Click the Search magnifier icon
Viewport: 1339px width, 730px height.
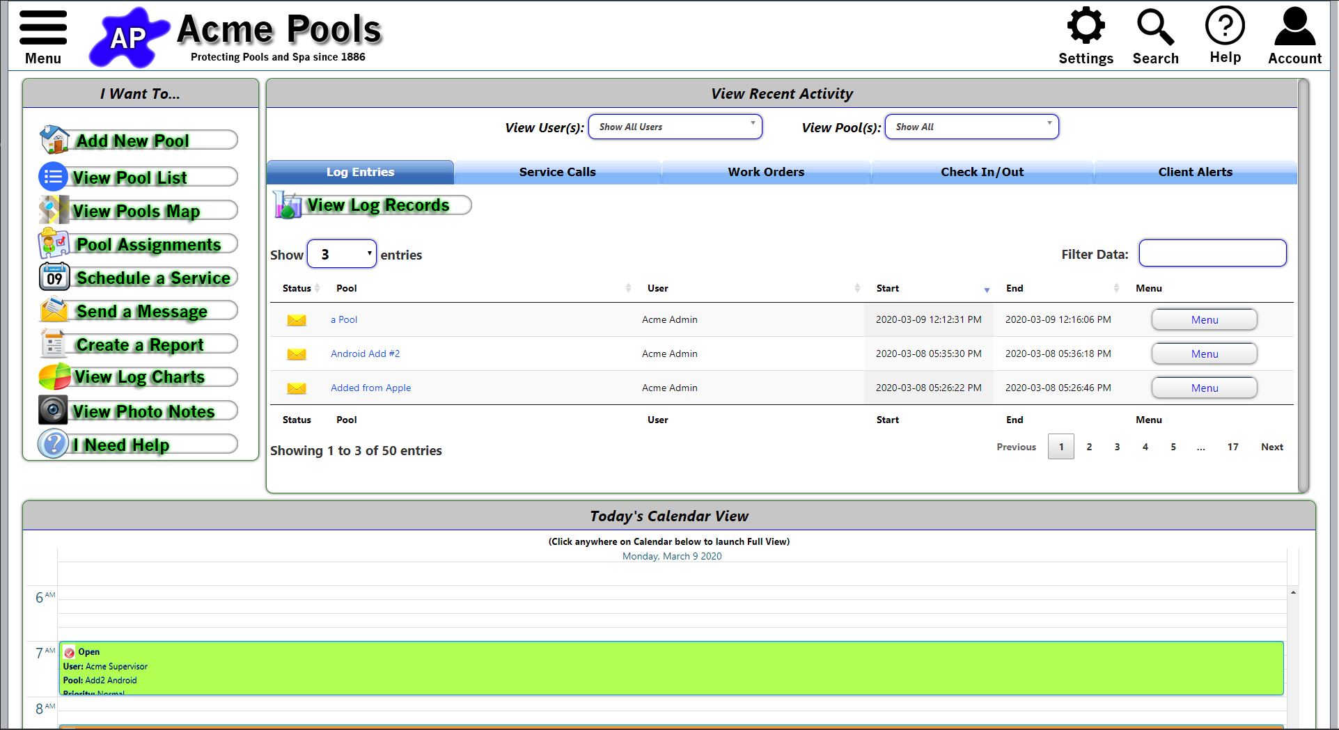[x=1155, y=28]
